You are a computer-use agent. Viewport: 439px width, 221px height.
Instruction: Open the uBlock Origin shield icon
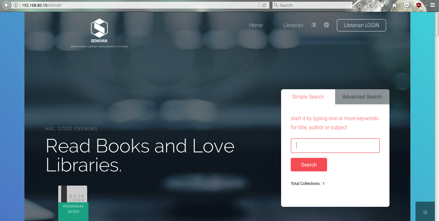(x=419, y=5)
